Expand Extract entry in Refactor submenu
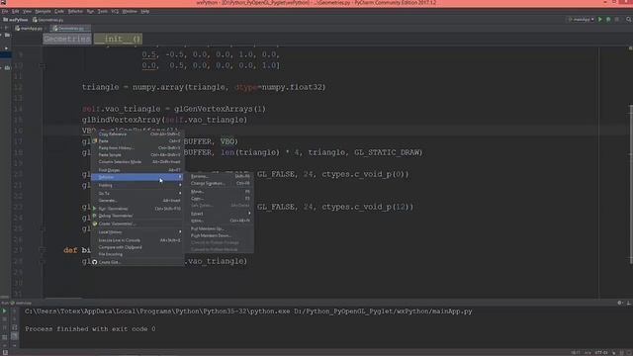633x356 pixels. (x=220, y=214)
